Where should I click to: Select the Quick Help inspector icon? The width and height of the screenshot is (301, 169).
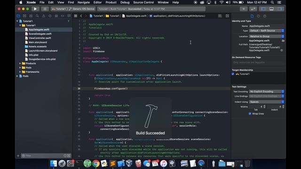pos(265,16)
